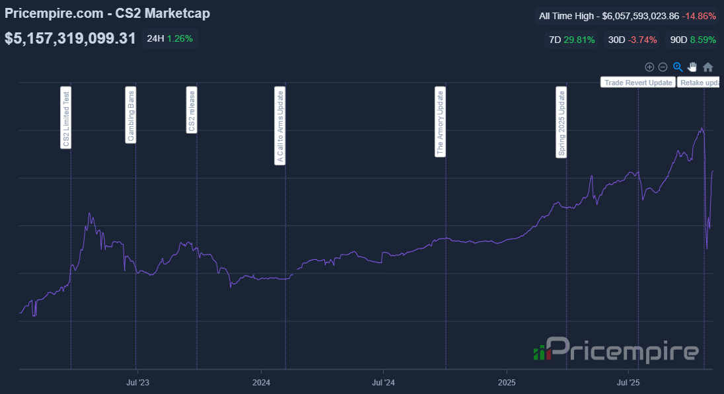Select the CS2 release annotation label

pos(192,110)
